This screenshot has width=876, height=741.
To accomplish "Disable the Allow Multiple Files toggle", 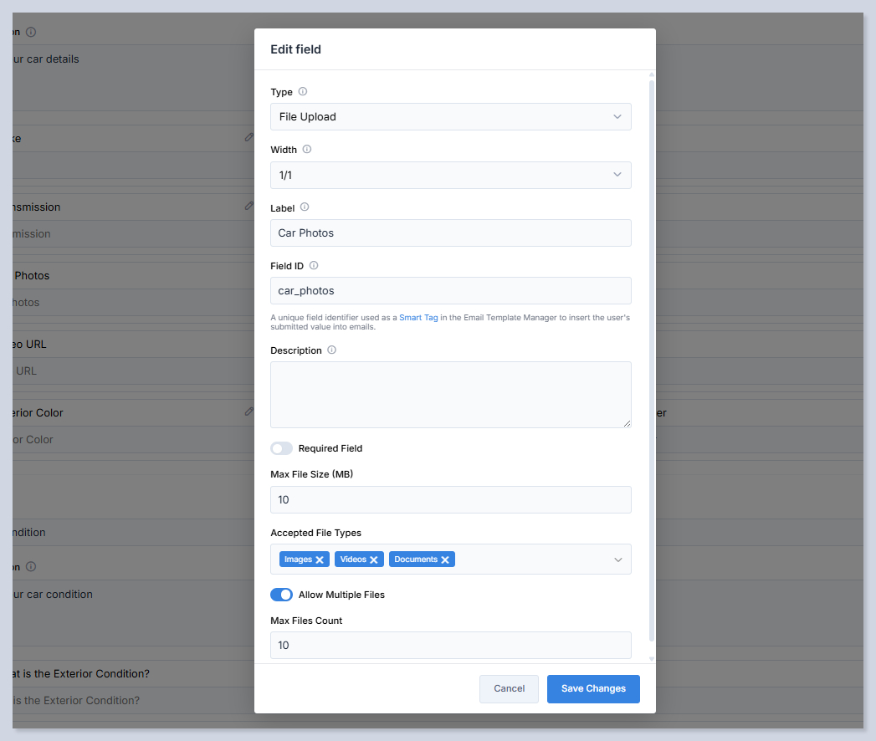I will pos(281,595).
